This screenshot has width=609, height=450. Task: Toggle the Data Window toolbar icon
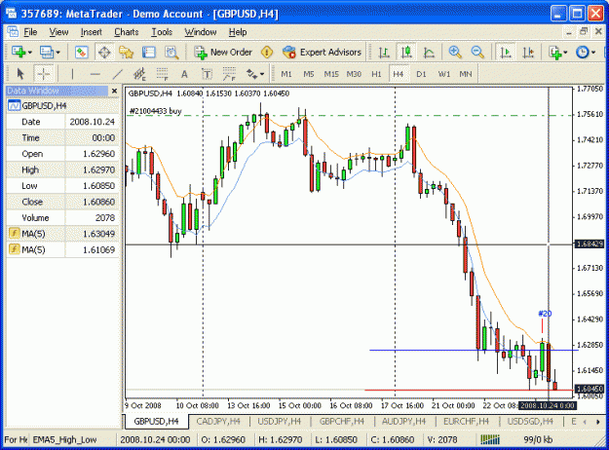[x=104, y=52]
